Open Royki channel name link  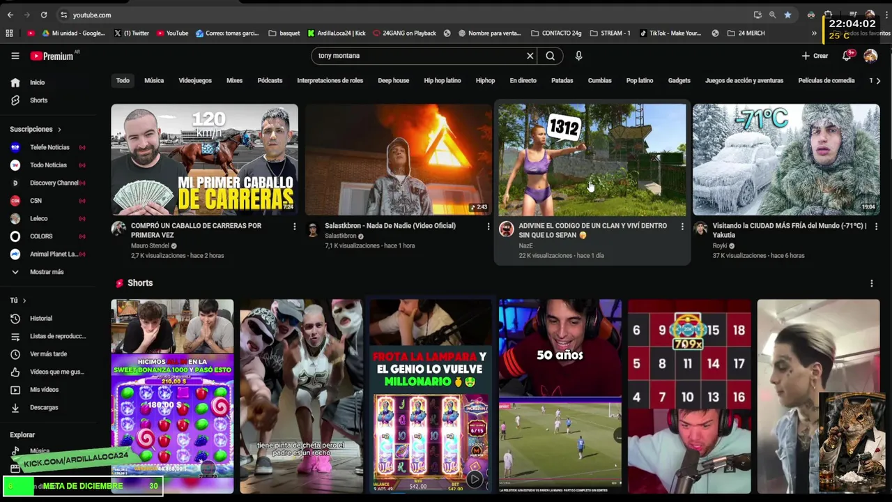coord(720,245)
